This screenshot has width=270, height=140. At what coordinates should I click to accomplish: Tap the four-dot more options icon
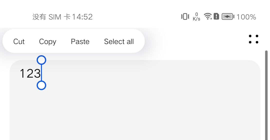pyautogui.click(x=253, y=39)
